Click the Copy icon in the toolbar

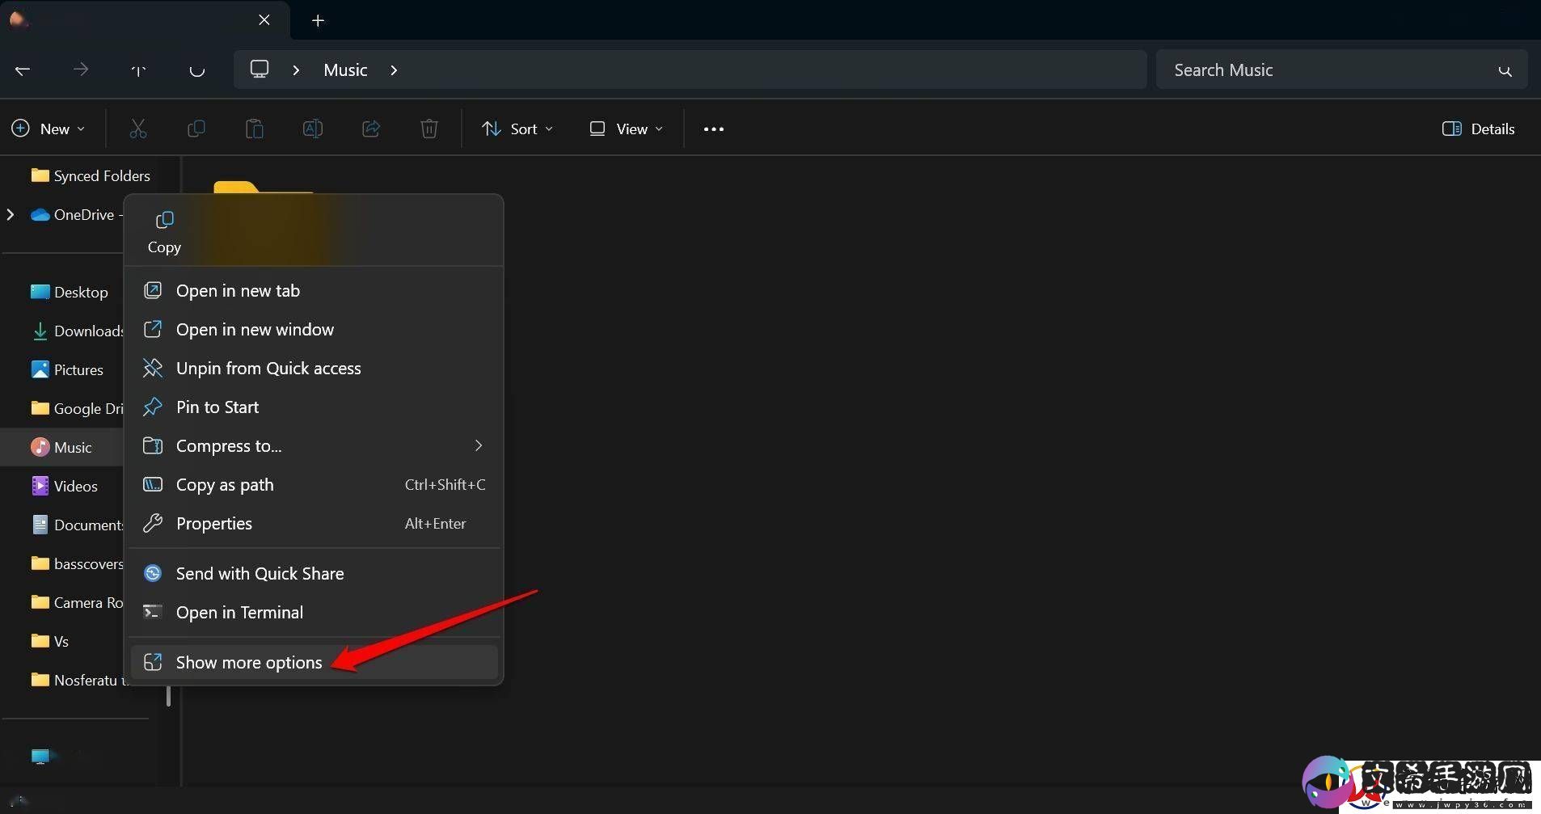[x=196, y=129]
